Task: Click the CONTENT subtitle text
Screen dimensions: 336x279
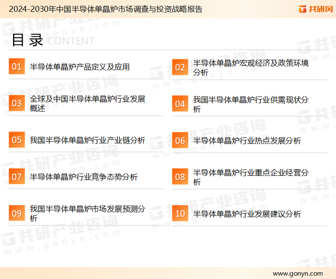Action: tap(71, 41)
